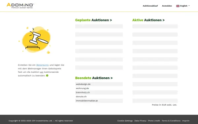This screenshot has width=198, height=124.
Task: Open the Anmelden menu item
Action: [167, 6]
